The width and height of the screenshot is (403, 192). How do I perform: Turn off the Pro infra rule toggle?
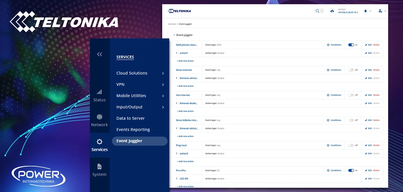pos(351,170)
